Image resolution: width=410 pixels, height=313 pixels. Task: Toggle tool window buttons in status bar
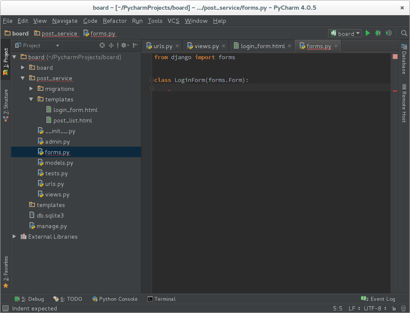(5, 308)
